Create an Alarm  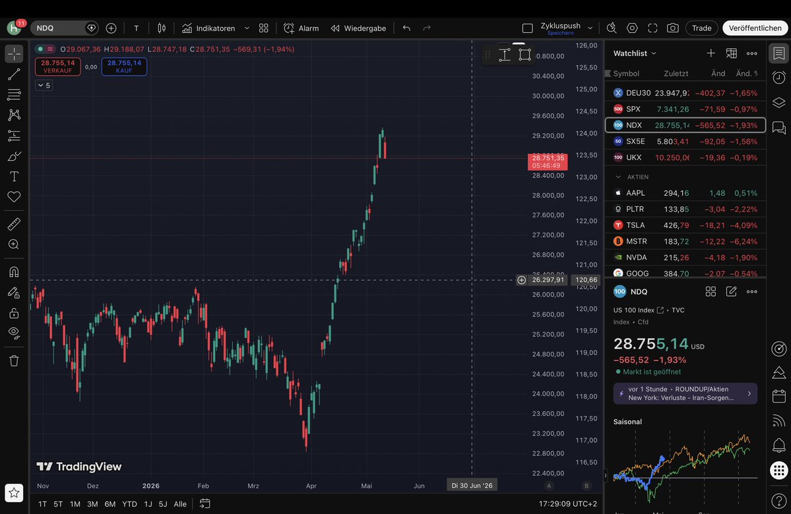tap(301, 28)
